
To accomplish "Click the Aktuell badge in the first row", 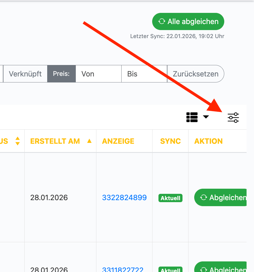I will pos(170,198).
